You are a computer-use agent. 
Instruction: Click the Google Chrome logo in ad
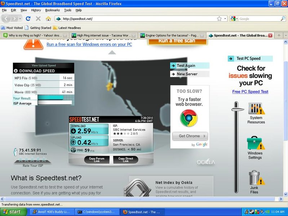[x=189, y=118]
